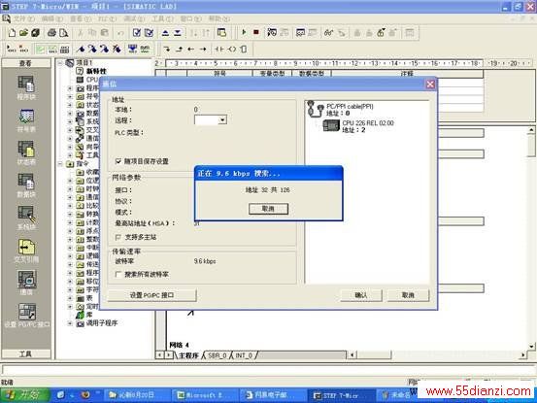
Task: Click the Print Preview toolbar icon
Action: coord(63,33)
